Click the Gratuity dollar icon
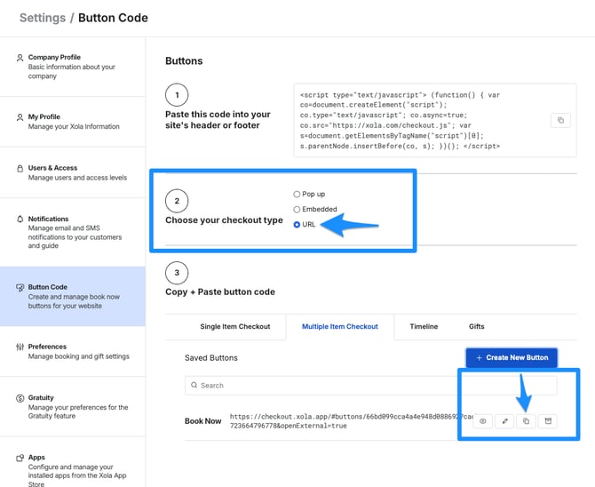Viewport: 595px width, 487px height. coord(20,398)
